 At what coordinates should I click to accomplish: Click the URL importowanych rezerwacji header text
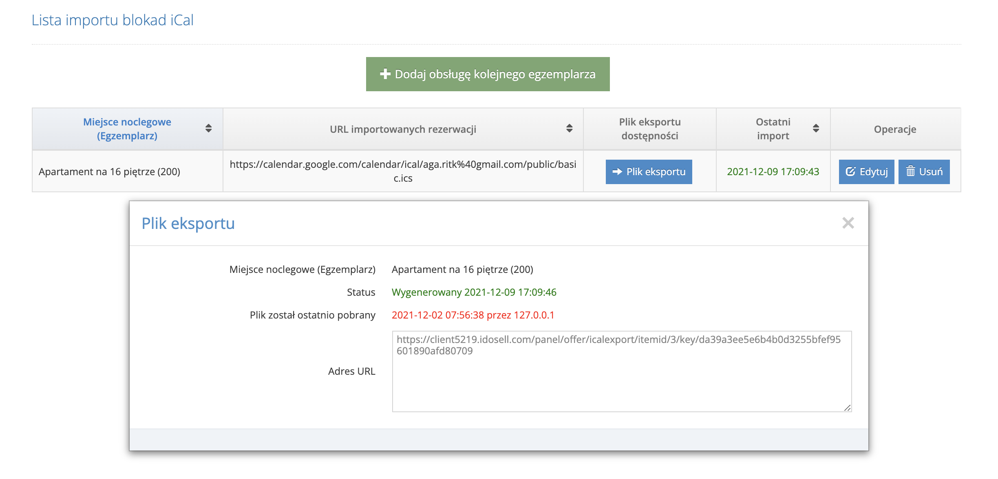click(403, 129)
